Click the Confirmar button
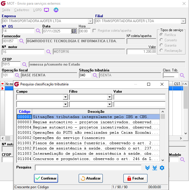 click(46, 178)
